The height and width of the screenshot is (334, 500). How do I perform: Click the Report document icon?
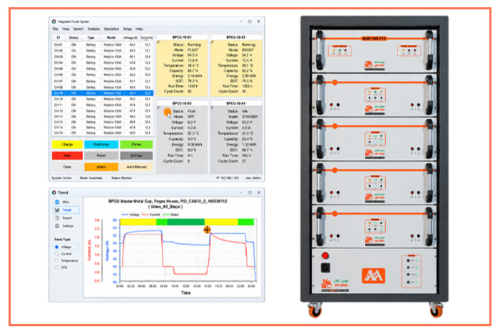click(57, 217)
